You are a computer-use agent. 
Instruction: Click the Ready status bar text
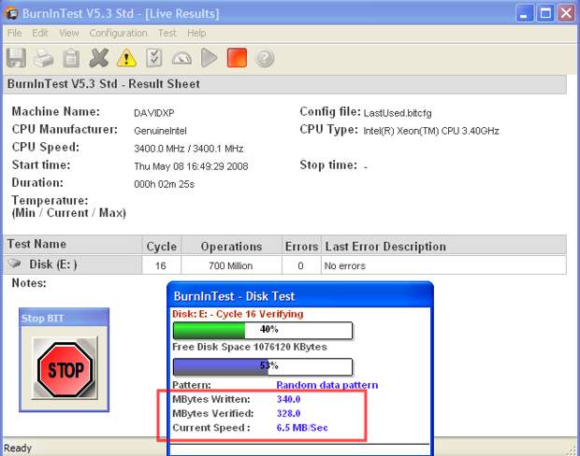[18, 448]
